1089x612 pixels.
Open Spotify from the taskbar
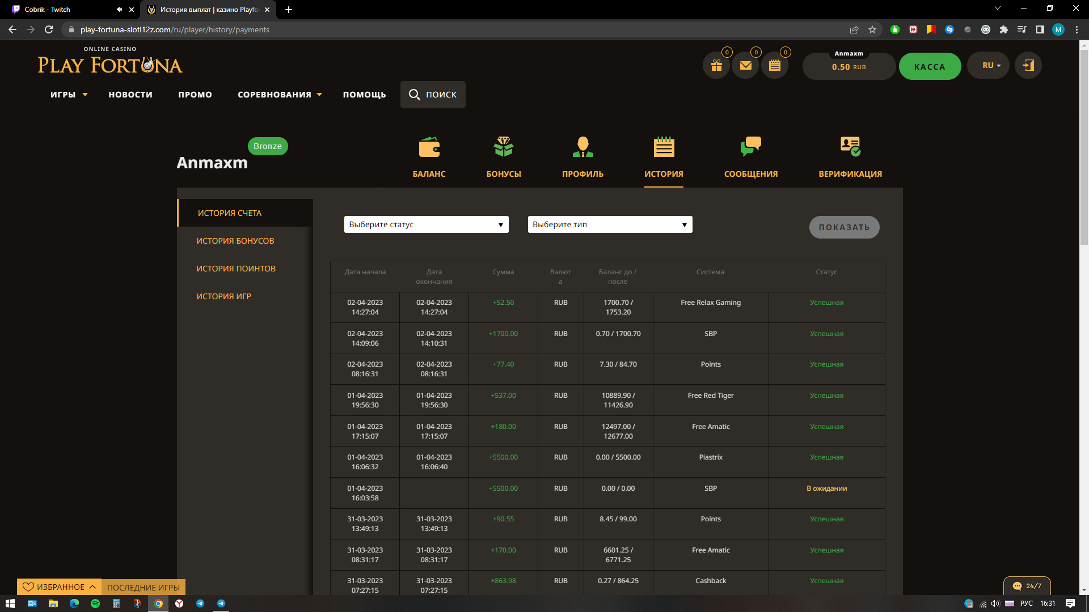coord(95,603)
